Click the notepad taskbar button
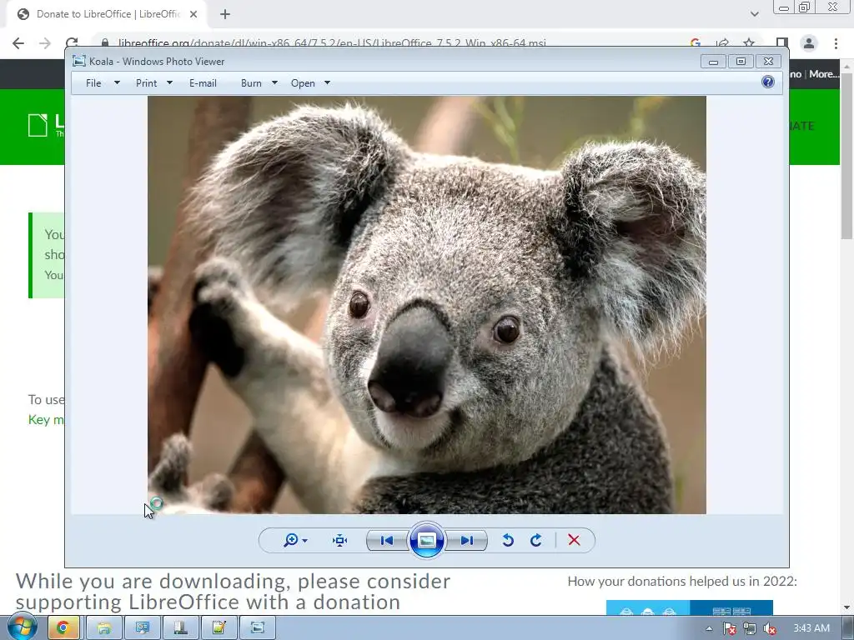 (x=219, y=628)
